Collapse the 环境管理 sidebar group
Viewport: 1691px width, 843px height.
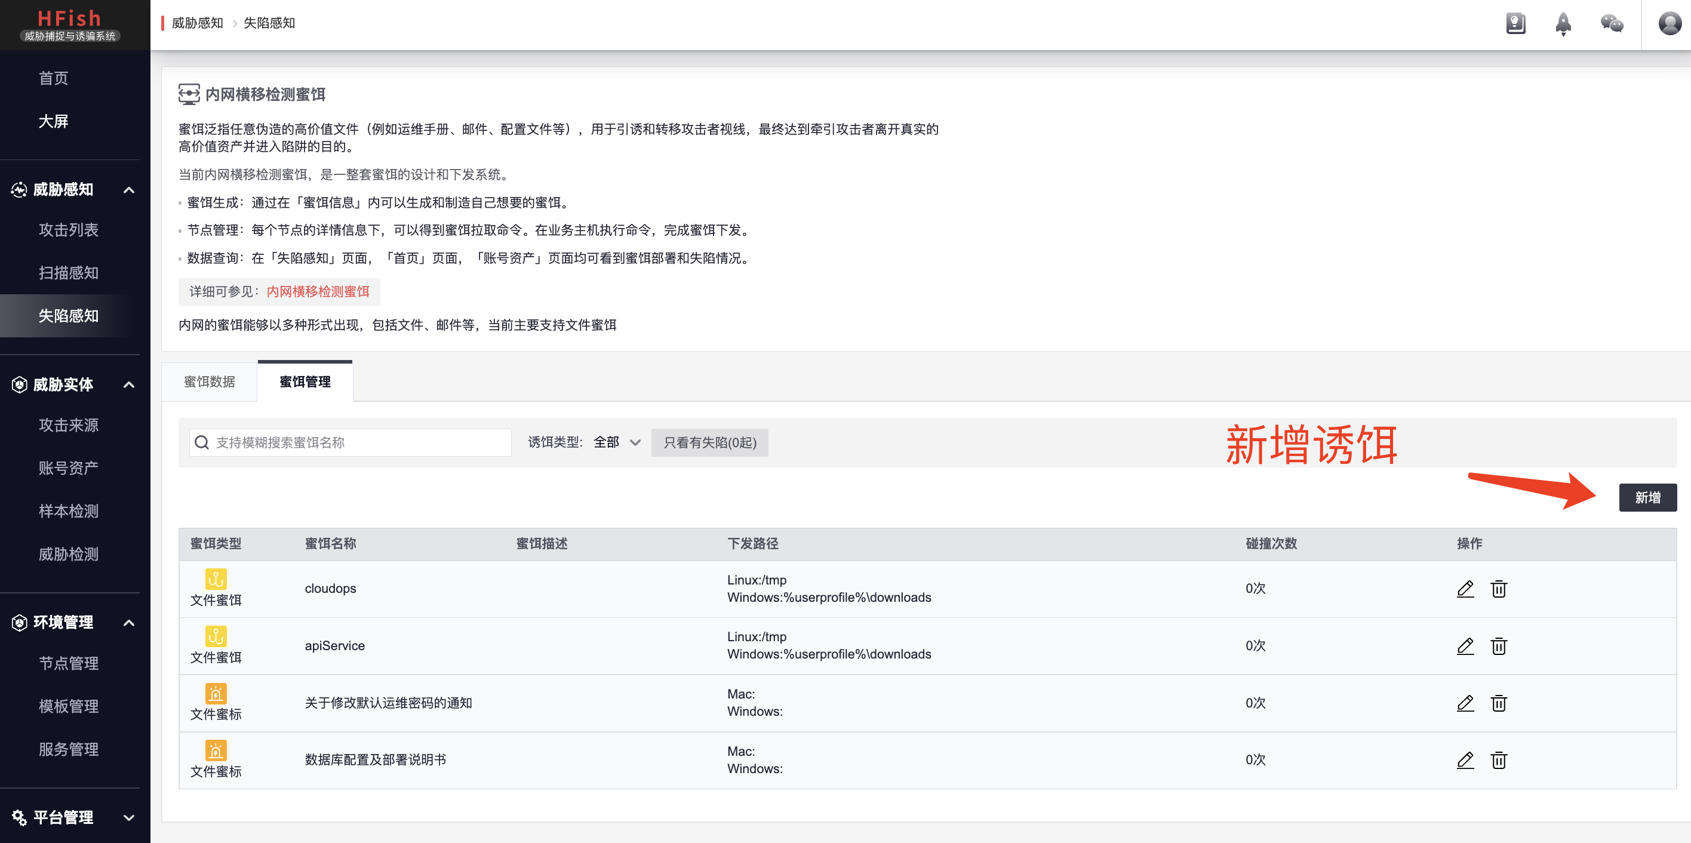click(x=128, y=623)
